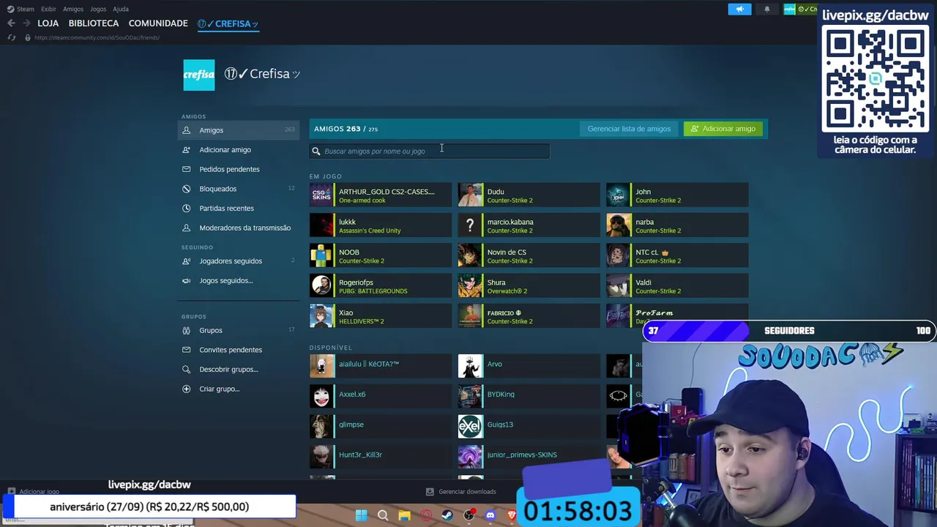Open Steam from the taskbar

pyautogui.click(x=447, y=515)
